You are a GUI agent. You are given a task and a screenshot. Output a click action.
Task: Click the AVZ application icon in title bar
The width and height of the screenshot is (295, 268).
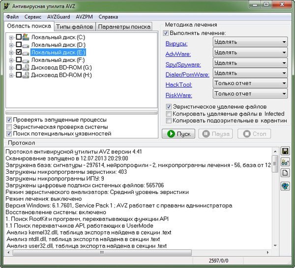coord(6,5)
